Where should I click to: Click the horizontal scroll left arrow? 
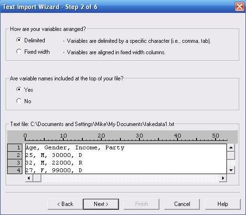pyautogui.click(x=29, y=178)
